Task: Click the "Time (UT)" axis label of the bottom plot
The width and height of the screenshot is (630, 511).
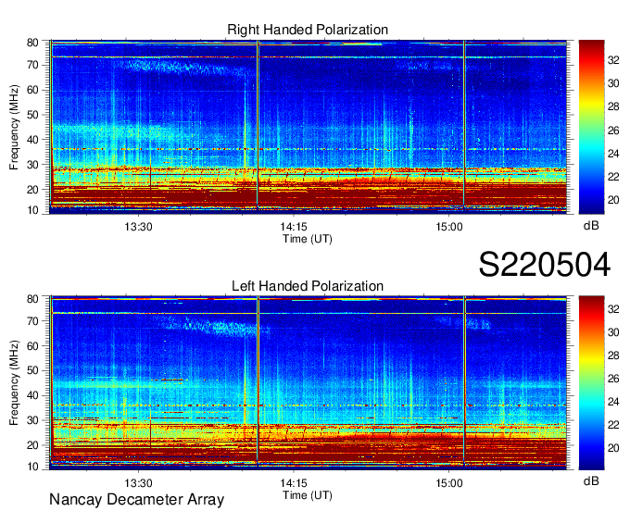Action: (x=308, y=495)
